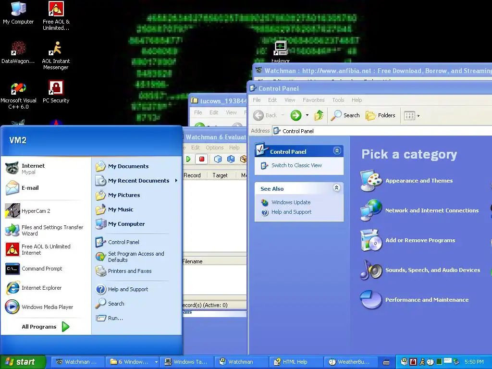Open the View menu in Control Panel
Screen dimensions: 492x369
click(290, 100)
